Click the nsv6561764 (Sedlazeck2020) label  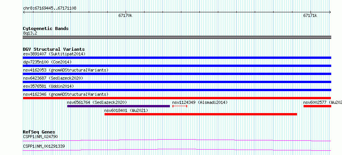[x=97, y=102]
